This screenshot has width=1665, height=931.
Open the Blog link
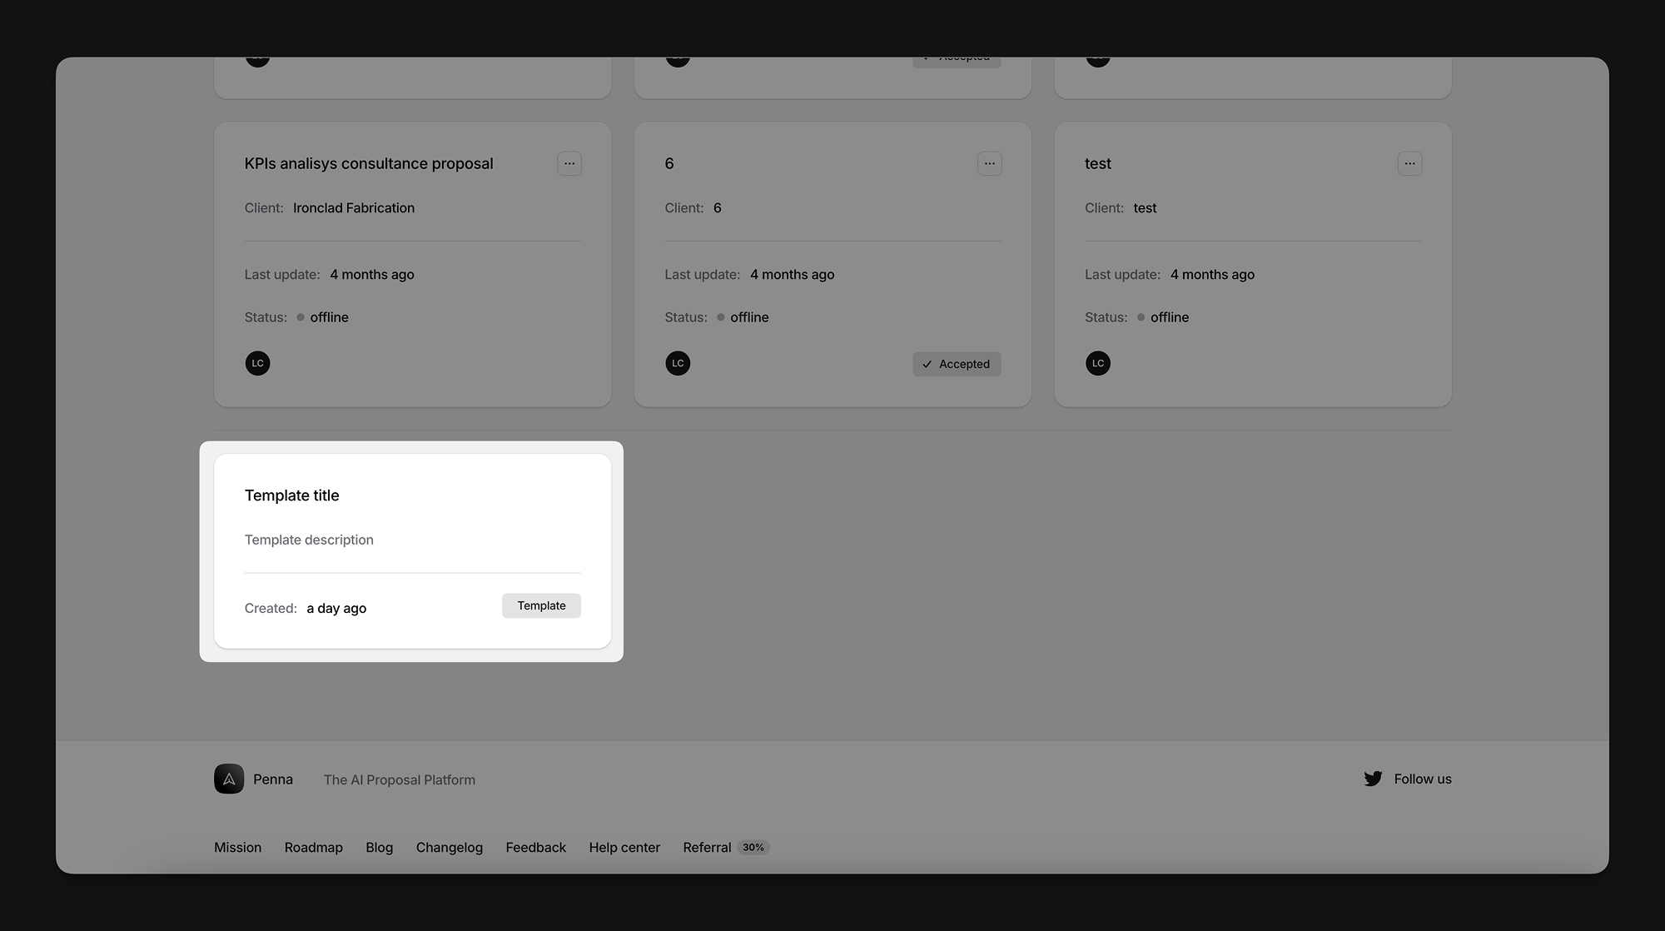coord(379,847)
